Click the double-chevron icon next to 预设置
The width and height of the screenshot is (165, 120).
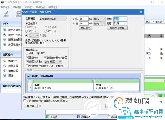[40, 106]
